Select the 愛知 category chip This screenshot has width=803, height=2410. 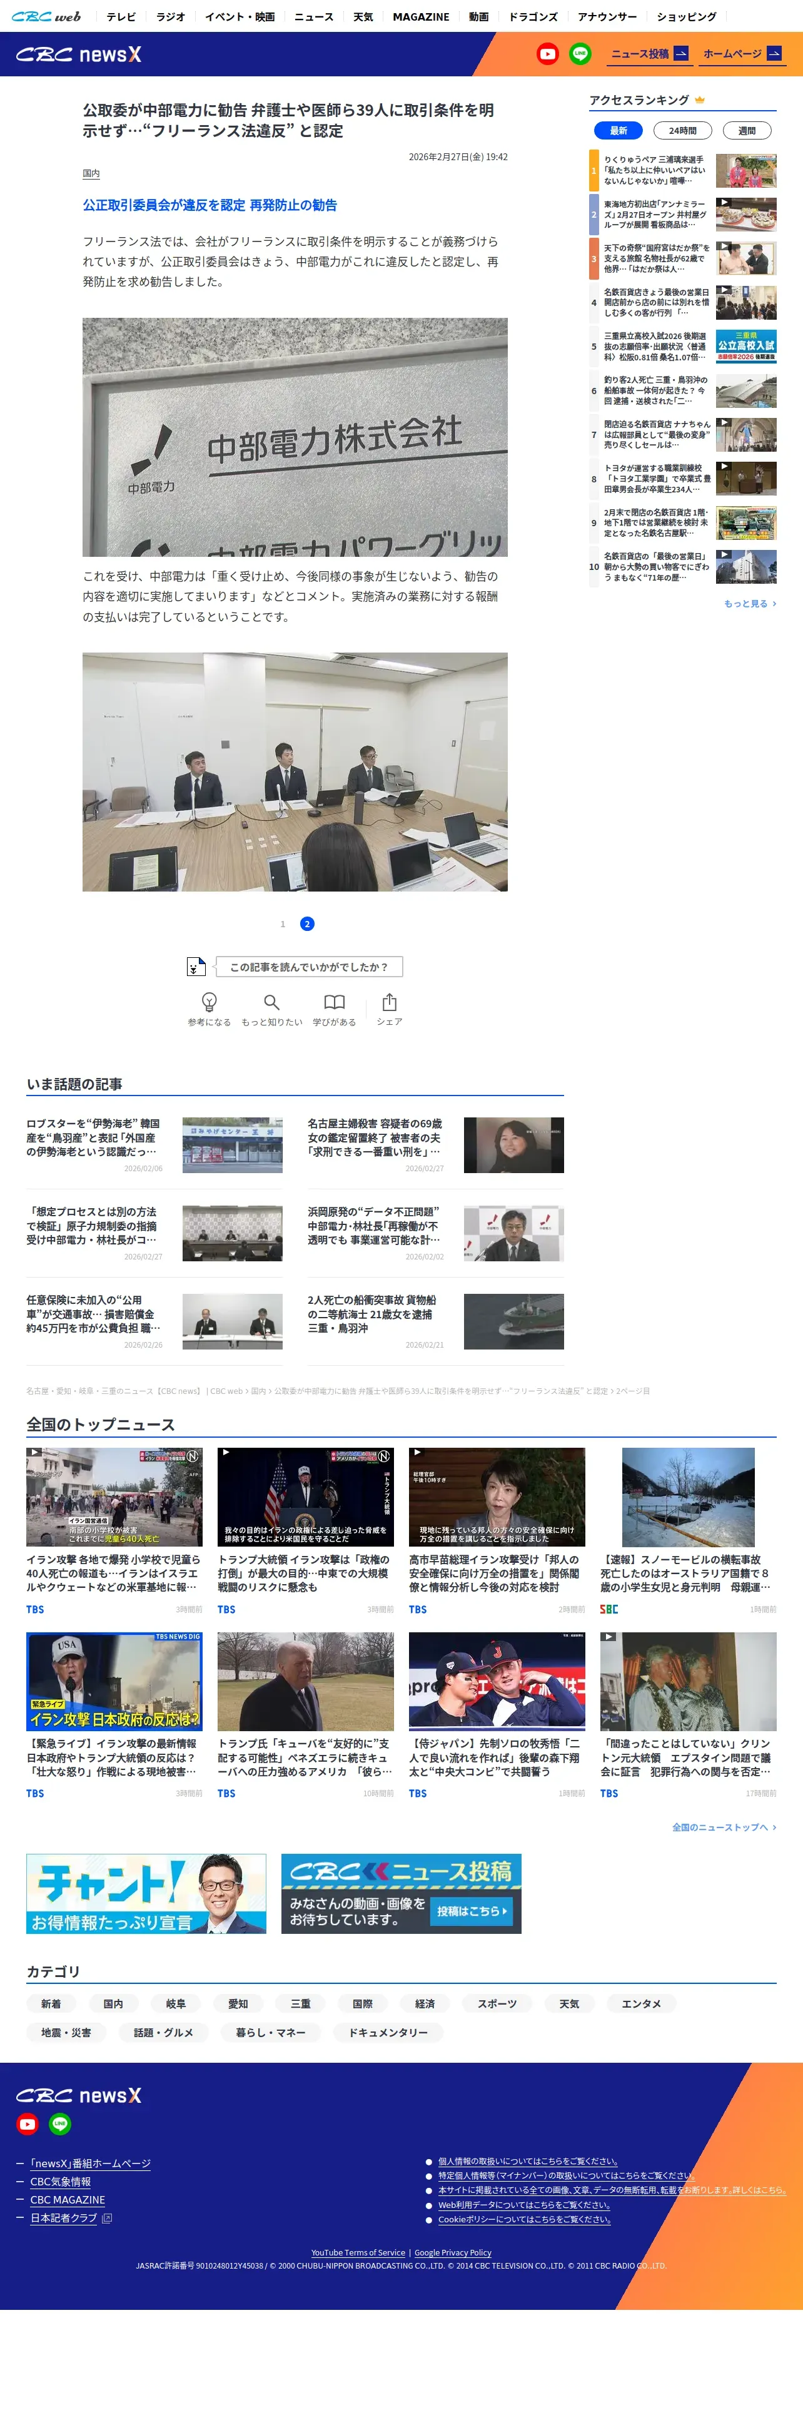(238, 2003)
